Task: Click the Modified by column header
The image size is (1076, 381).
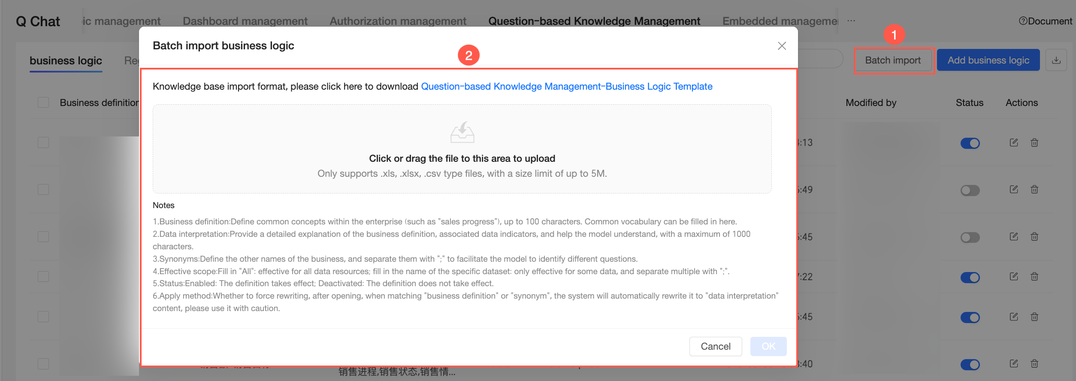Action: pyautogui.click(x=871, y=103)
